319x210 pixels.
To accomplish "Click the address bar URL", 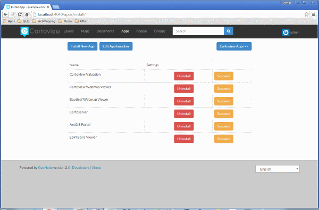I will [x=62, y=14].
